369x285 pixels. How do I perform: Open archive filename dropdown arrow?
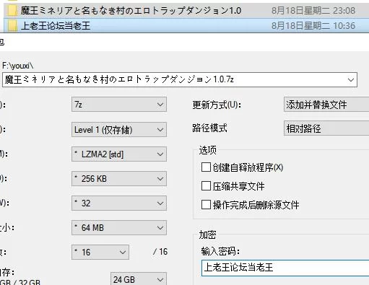point(351,79)
